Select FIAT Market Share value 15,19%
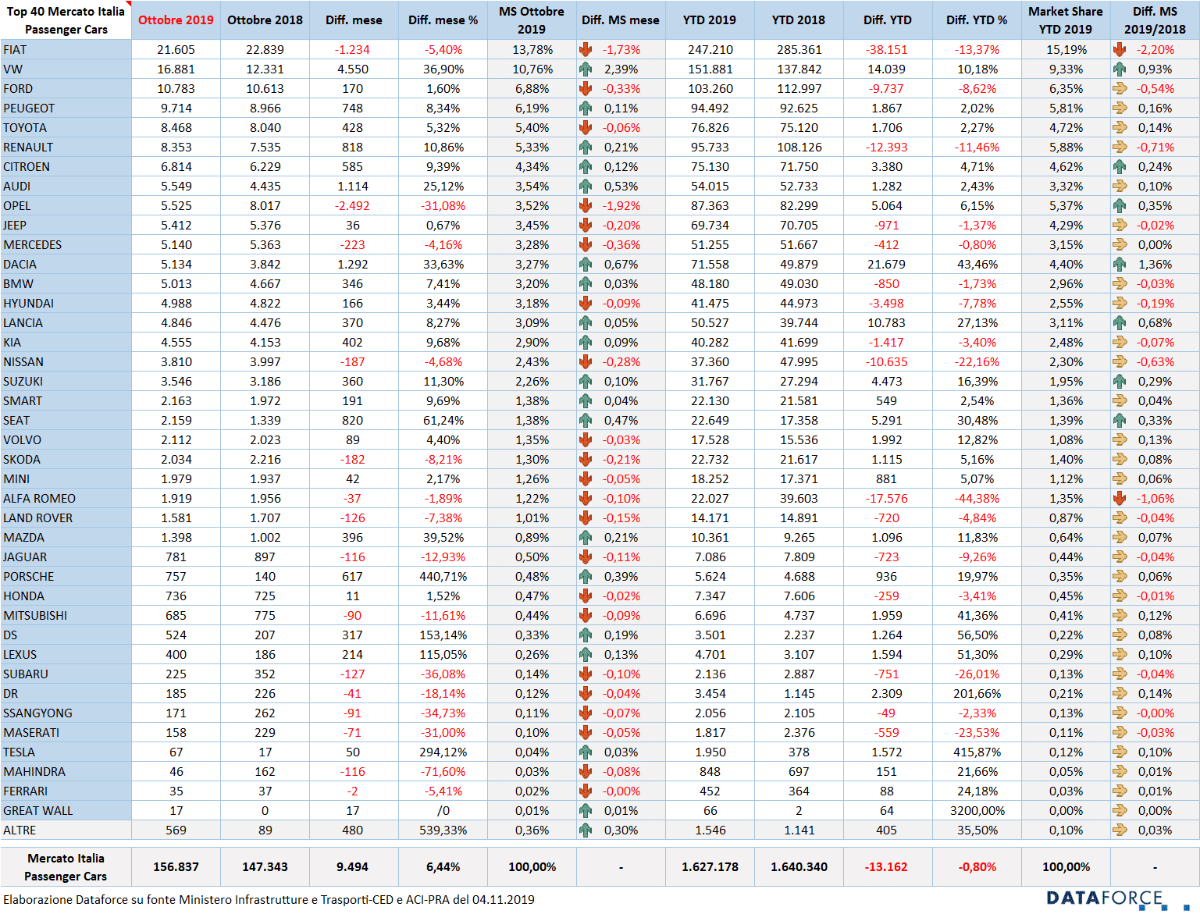Viewport: 1200px width, 914px height. [x=1066, y=49]
